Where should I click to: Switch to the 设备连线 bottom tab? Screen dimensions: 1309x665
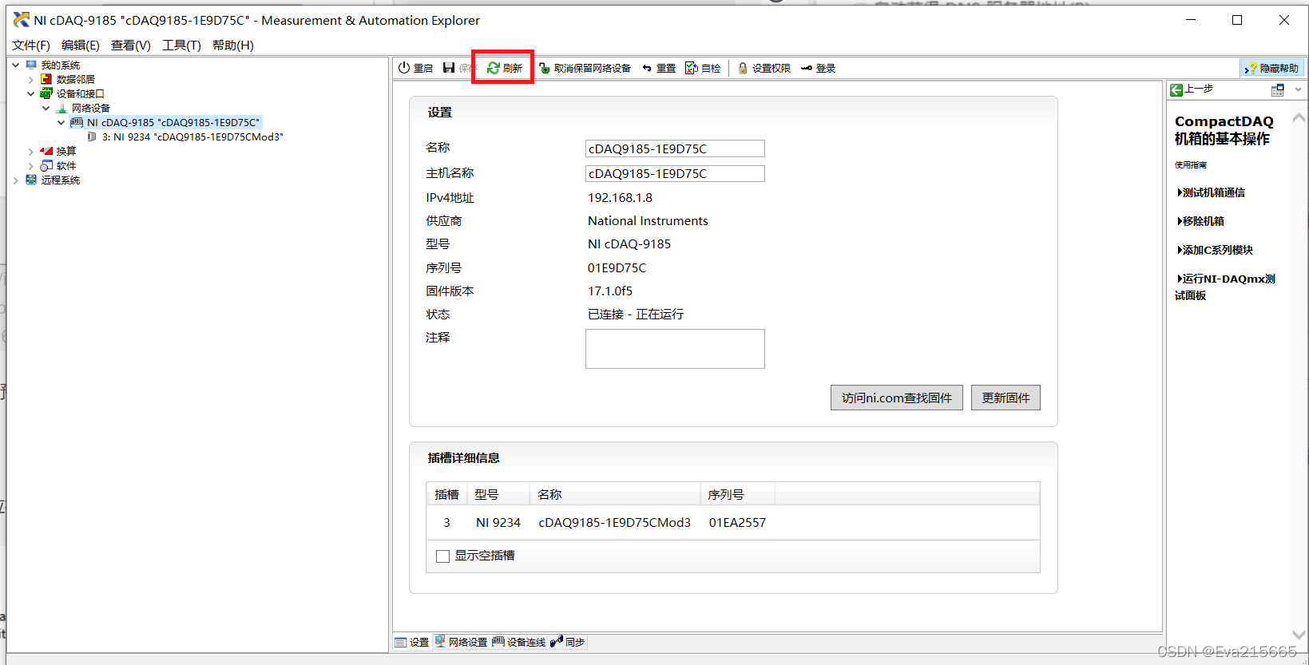519,642
